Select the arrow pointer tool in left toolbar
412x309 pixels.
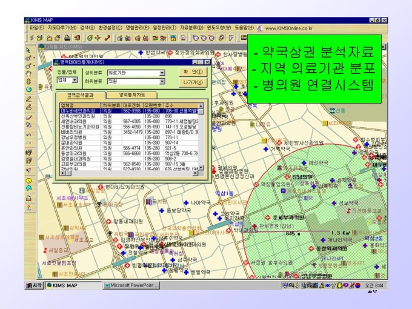click(x=28, y=49)
